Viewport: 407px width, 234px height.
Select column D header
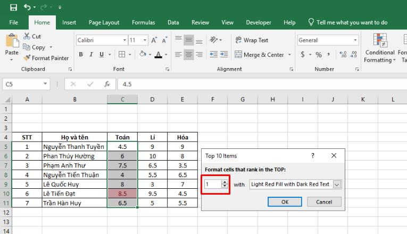pos(152,99)
